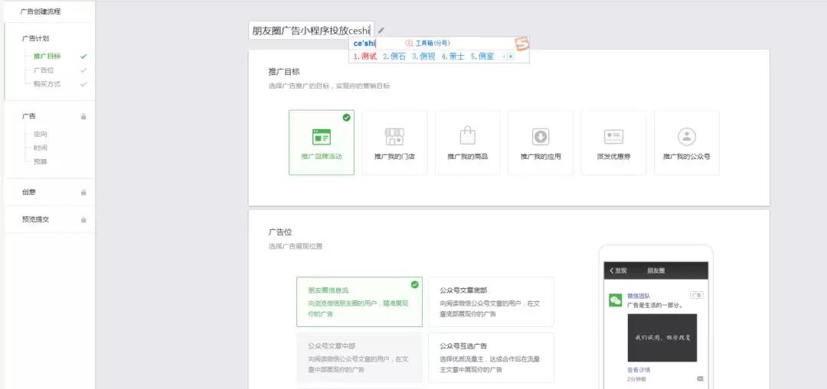Select the 公众号文章底部 ad placement option
Screen dimensions: 827x389
click(490, 302)
